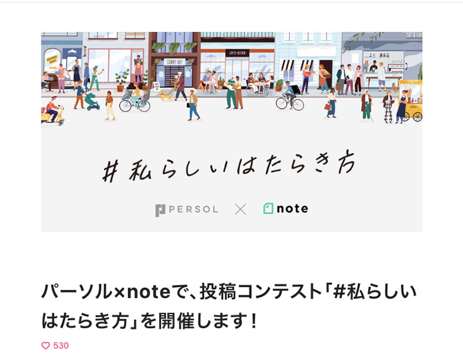
Task: Click the X symbol between the logos
Action: (x=240, y=210)
